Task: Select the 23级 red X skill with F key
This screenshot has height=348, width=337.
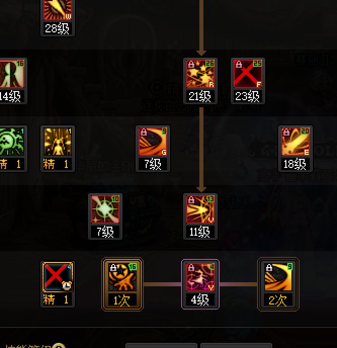Action: pos(248,74)
